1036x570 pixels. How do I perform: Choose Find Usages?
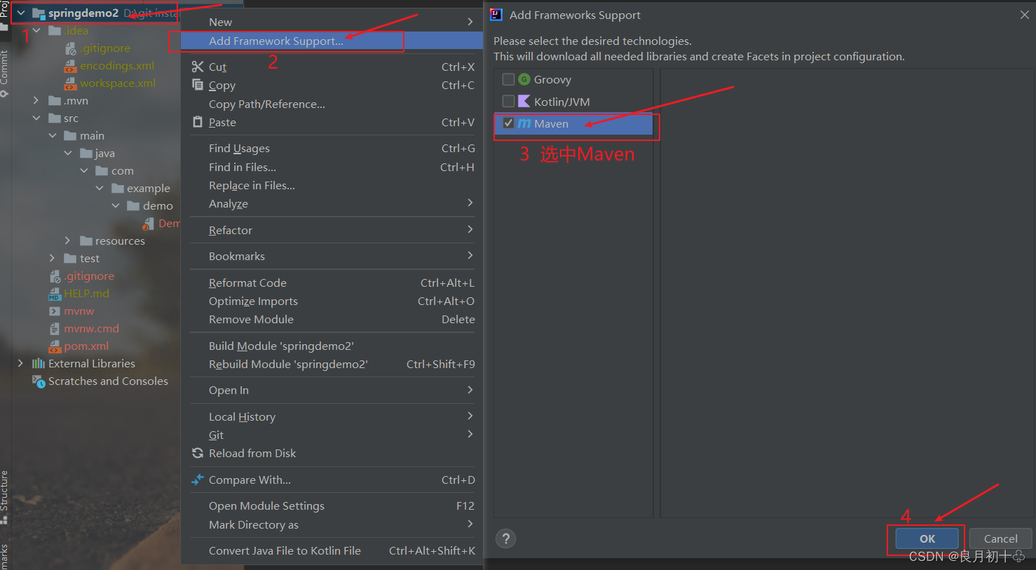click(x=332, y=148)
